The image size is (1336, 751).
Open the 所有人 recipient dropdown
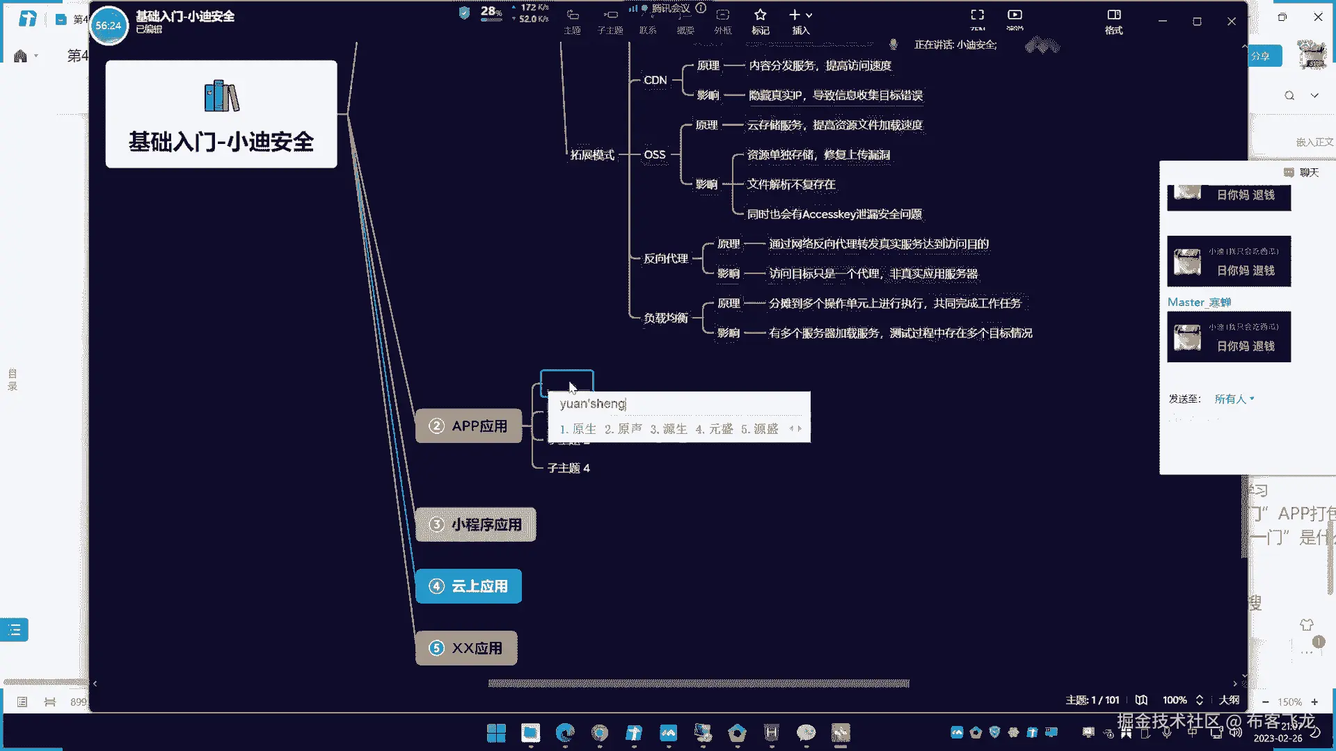coord(1234,398)
